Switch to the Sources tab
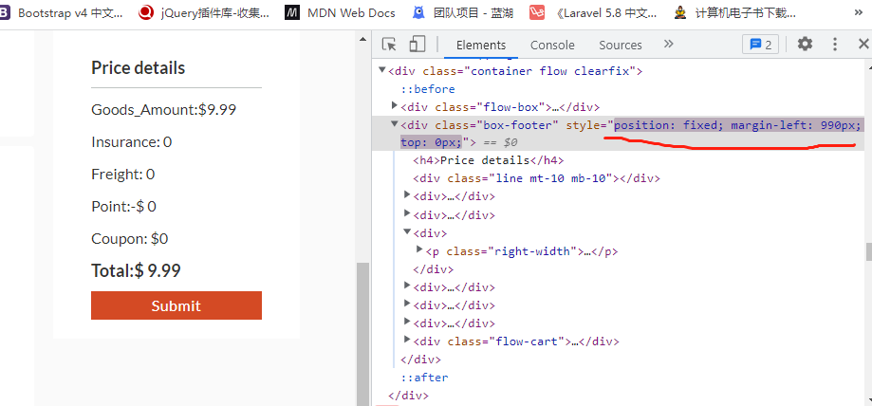This screenshot has width=872, height=406. point(620,45)
